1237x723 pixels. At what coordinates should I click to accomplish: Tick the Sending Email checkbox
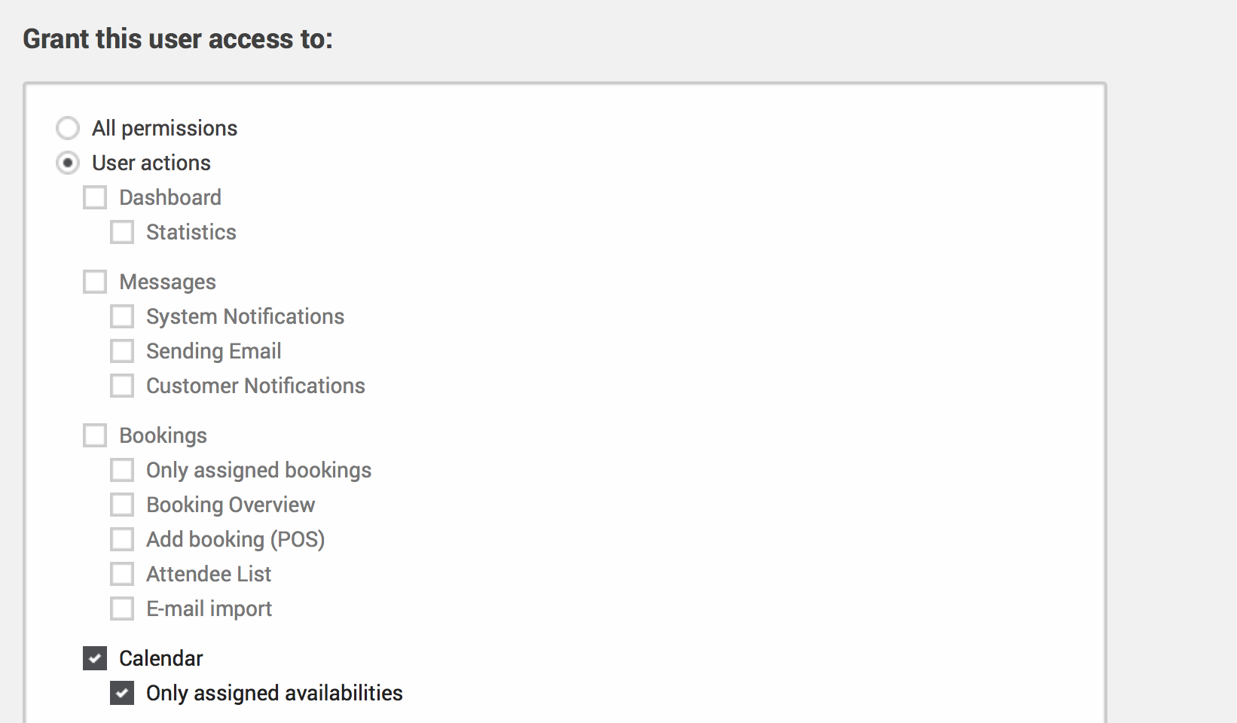tap(122, 351)
